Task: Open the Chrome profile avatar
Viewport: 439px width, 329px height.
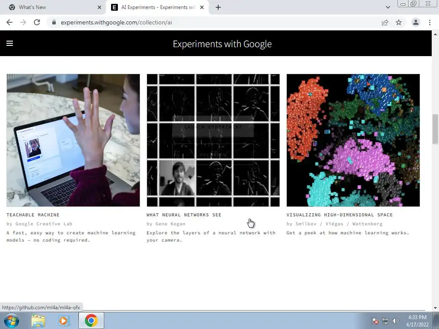Action: click(x=416, y=22)
